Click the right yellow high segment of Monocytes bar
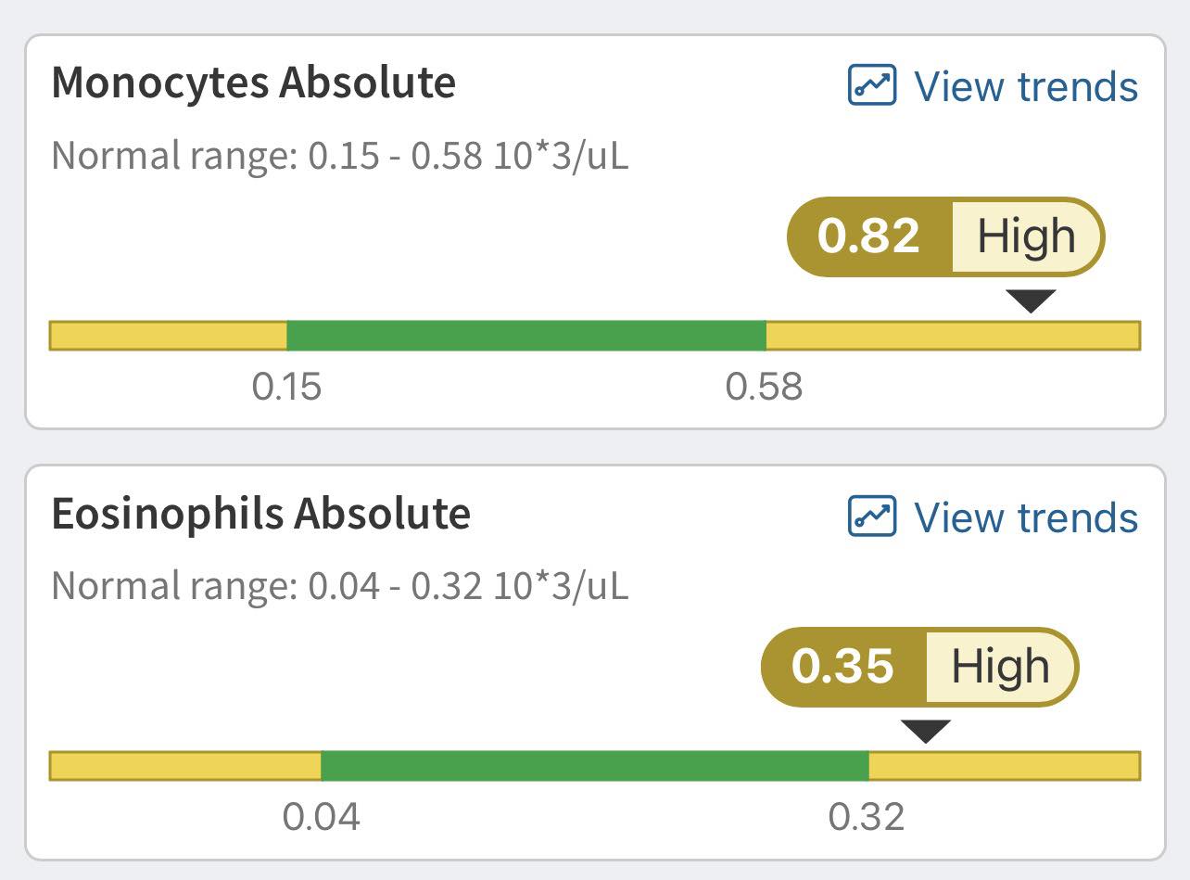Viewport: 1190px width, 880px height. (953, 336)
